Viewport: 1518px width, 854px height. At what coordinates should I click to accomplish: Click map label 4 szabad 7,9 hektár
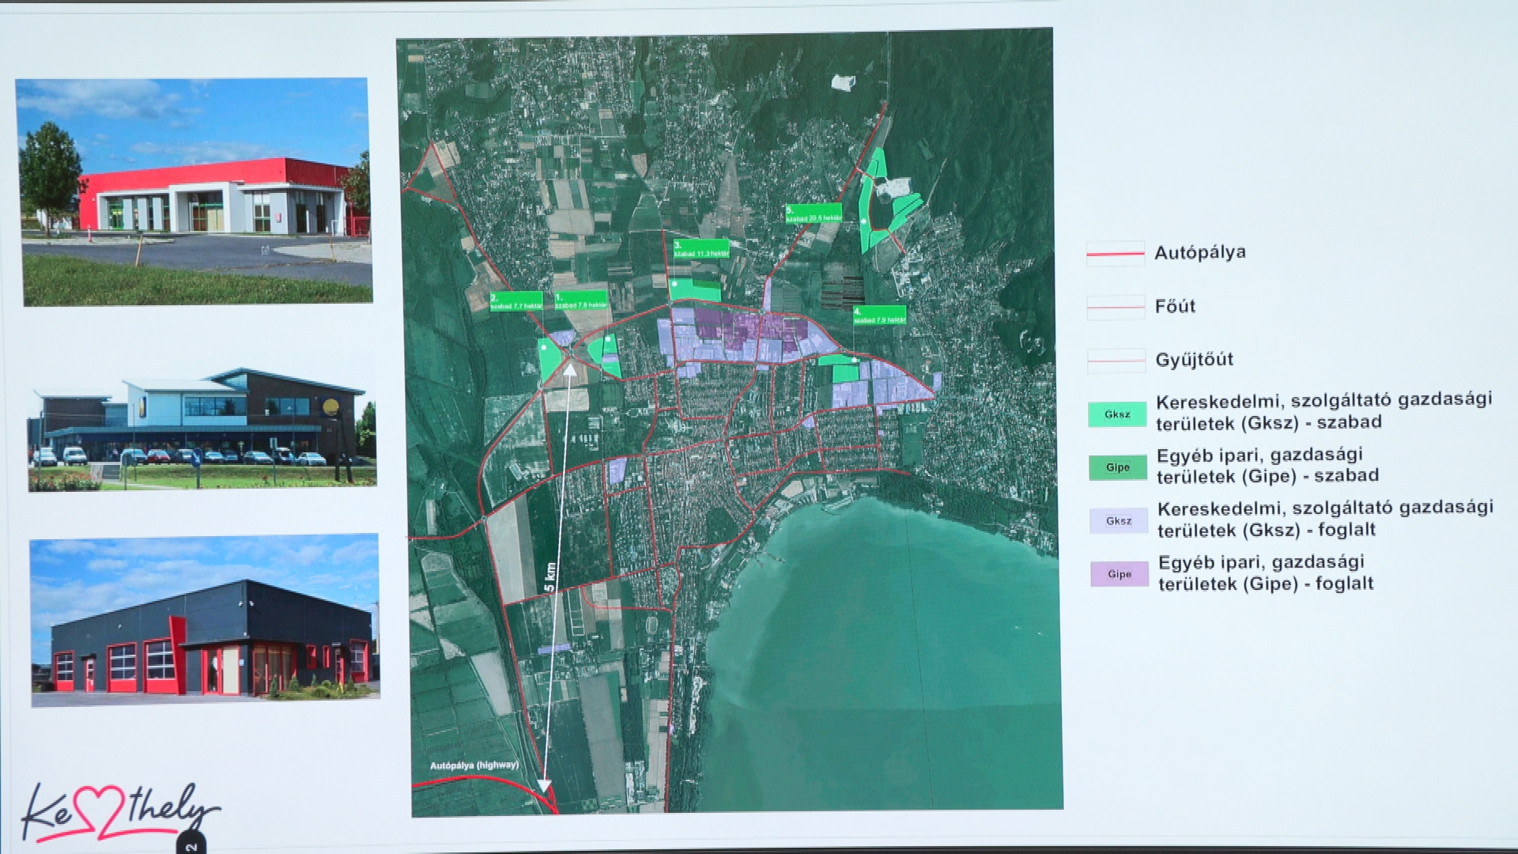pos(879,316)
